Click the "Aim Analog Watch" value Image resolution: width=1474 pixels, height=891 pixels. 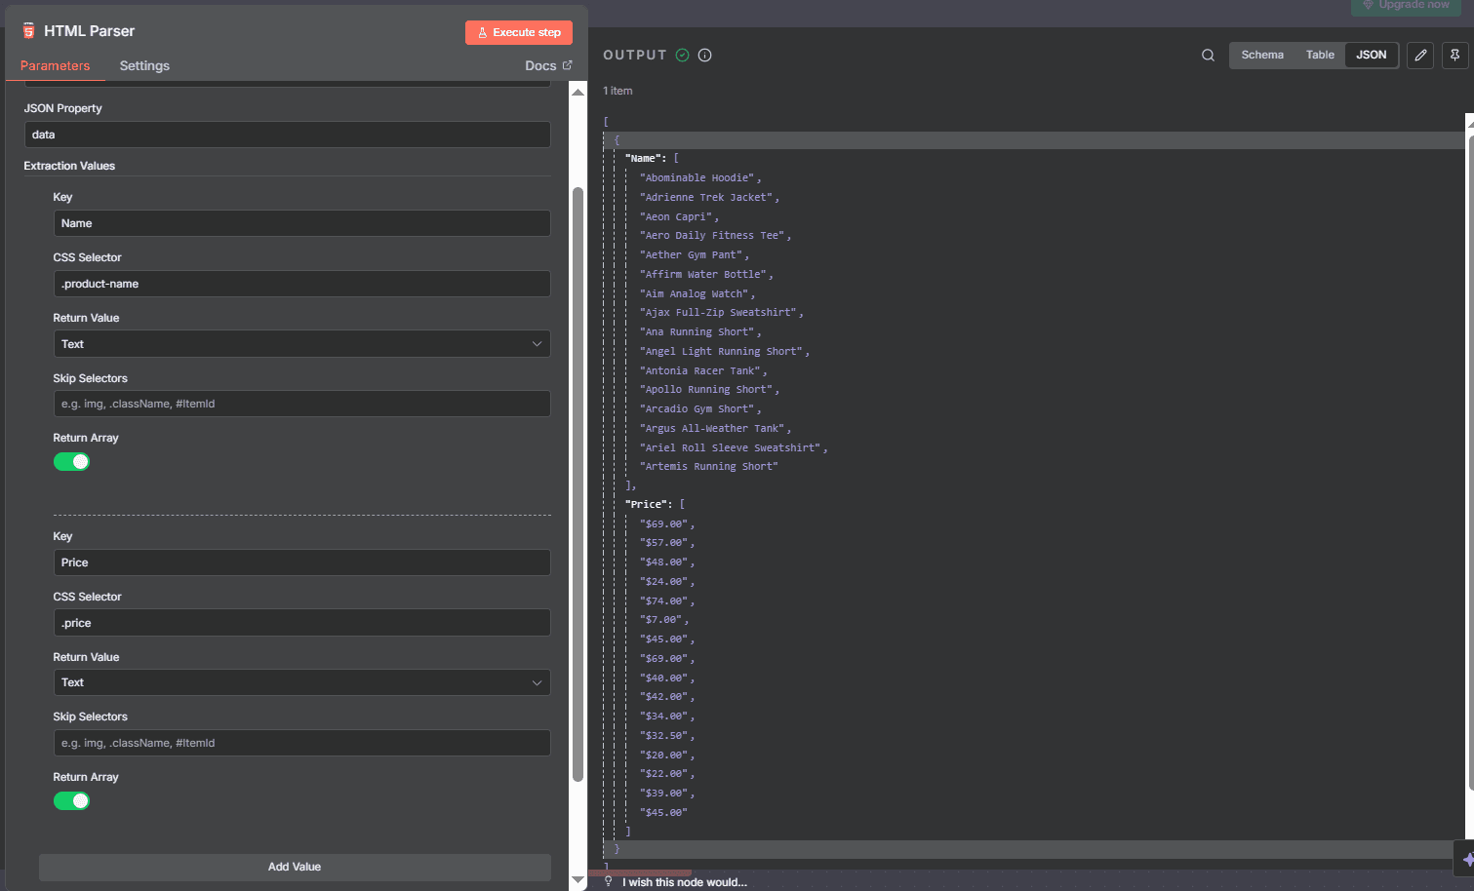coord(695,293)
